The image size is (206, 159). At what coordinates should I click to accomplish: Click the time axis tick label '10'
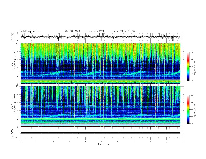pos(183,142)
